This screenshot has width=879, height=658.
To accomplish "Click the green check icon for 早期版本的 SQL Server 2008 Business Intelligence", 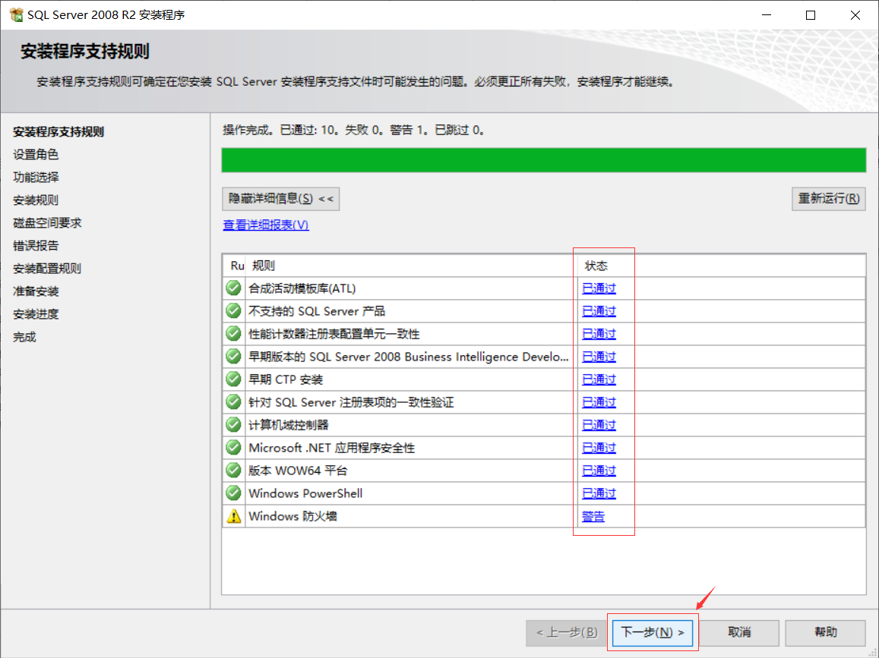I will [233, 356].
